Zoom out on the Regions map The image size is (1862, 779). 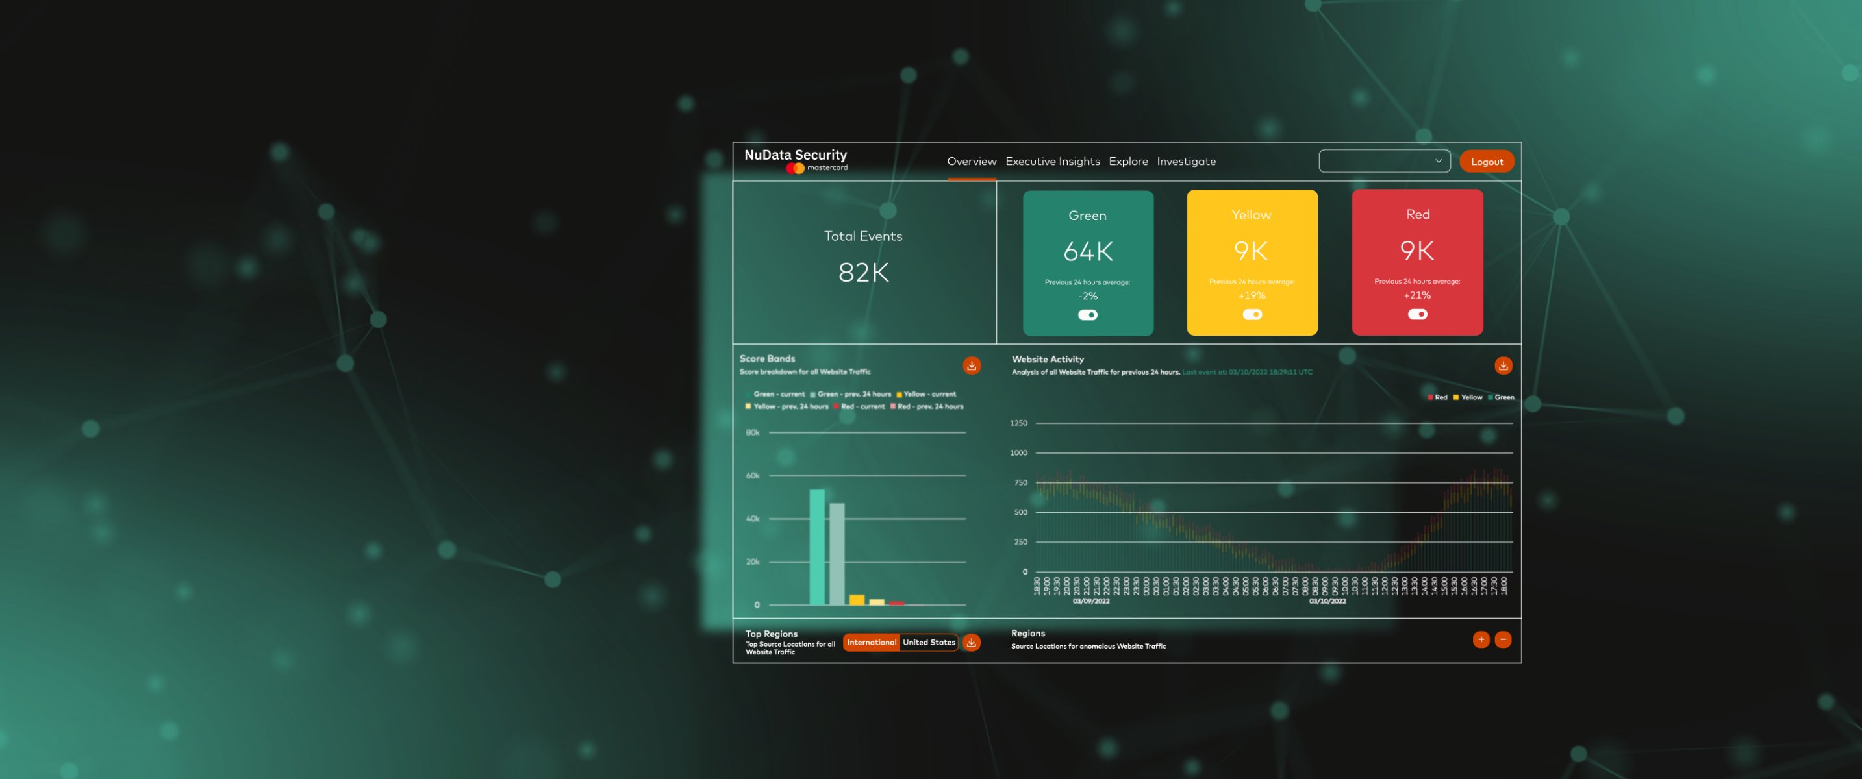pyautogui.click(x=1503, y=639)
